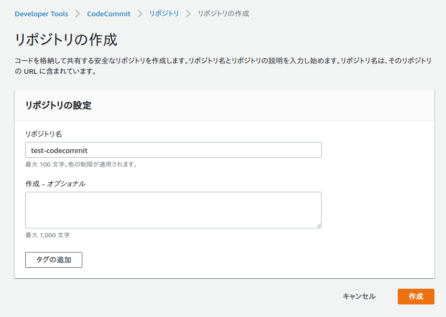Cancel with the キャンセル button

[359, 297]
